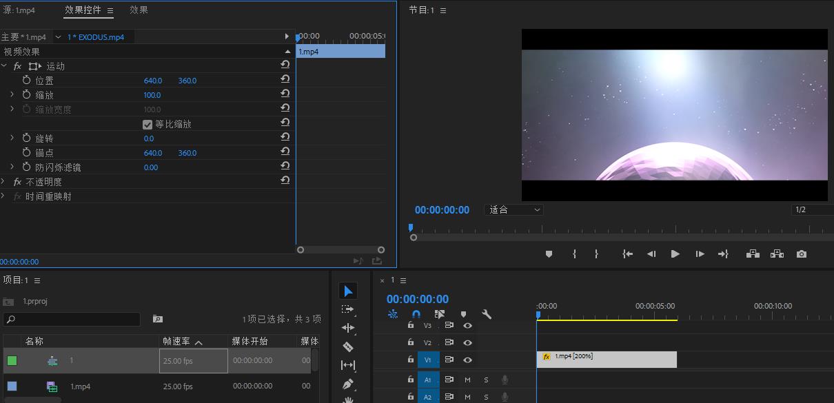The image size is (834, 403).
Task: Open the 效果控件 tab
Action: click(83, 10)
